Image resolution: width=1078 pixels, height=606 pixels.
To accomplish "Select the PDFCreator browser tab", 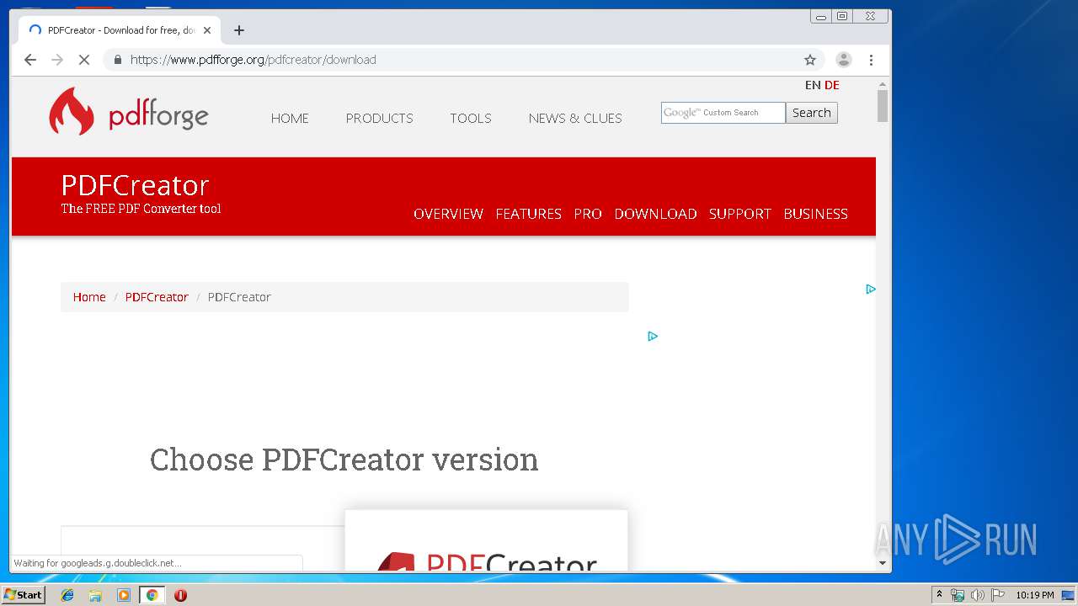I will 120,30.
